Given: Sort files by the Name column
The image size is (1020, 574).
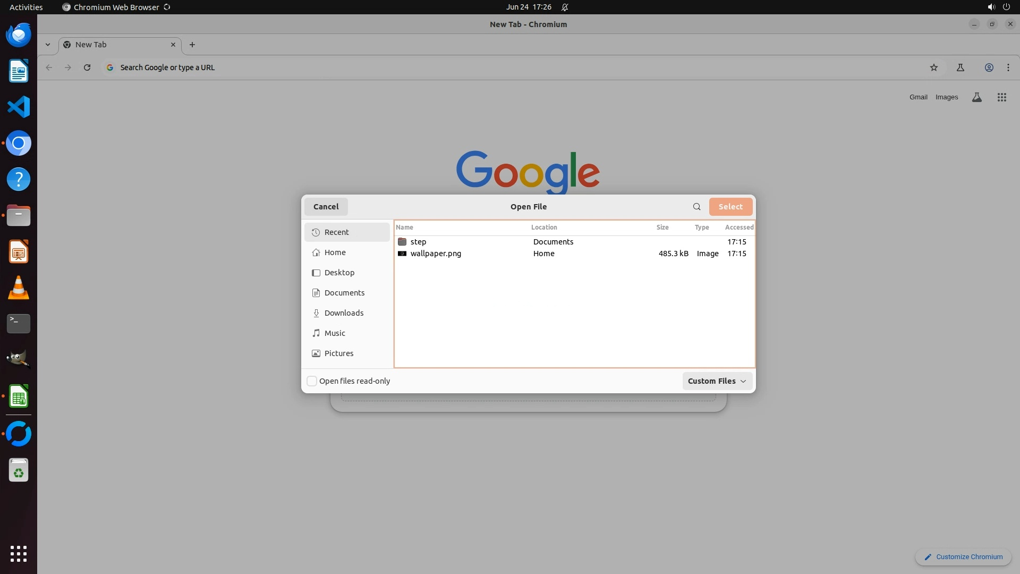Looking at the screenshot, I should tap(404, 227).
